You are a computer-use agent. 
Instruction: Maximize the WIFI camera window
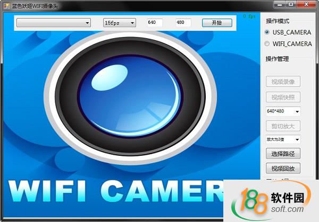point(291,4)
